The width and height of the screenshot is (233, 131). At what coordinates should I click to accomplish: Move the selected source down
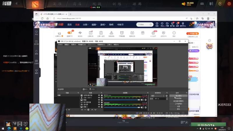[96, 110]
